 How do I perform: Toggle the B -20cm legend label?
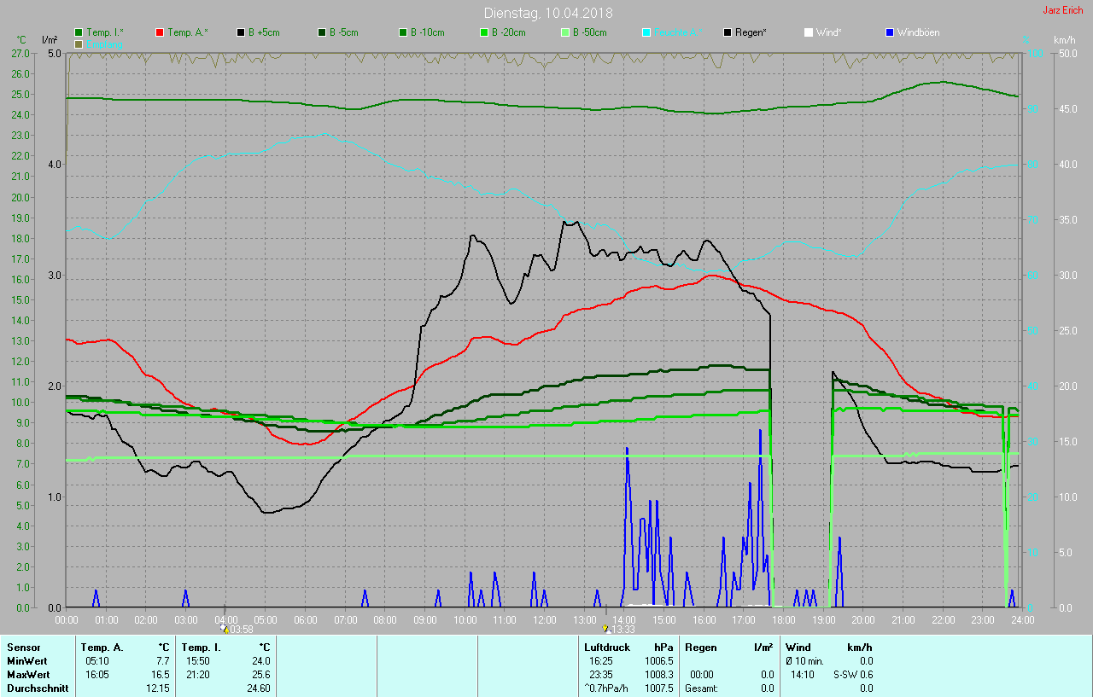tap(508, 32)
